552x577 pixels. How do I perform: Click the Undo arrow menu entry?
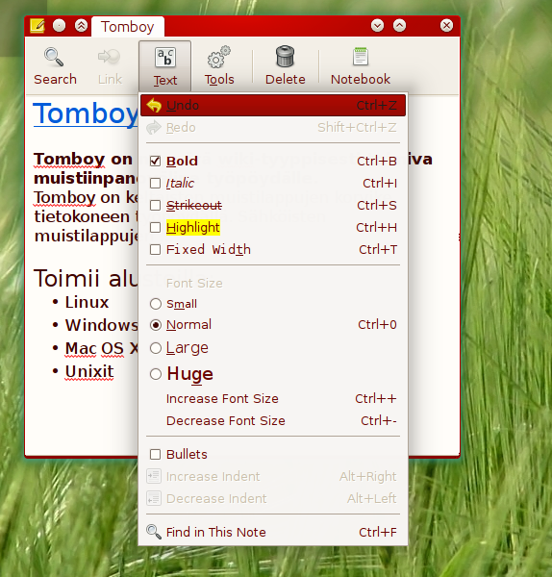[273, 105]
